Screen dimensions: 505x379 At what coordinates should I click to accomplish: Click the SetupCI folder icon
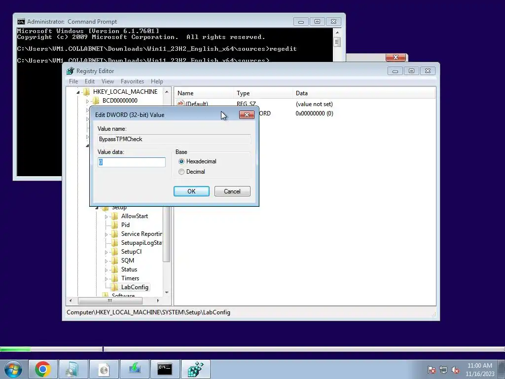click(x=114, y=252)
